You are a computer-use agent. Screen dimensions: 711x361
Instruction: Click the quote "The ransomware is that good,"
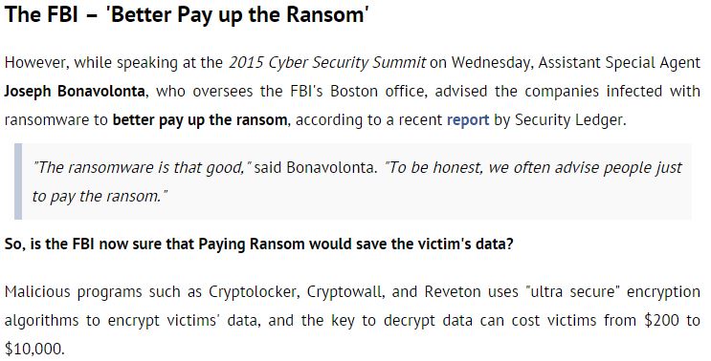(x=142, y=168)
